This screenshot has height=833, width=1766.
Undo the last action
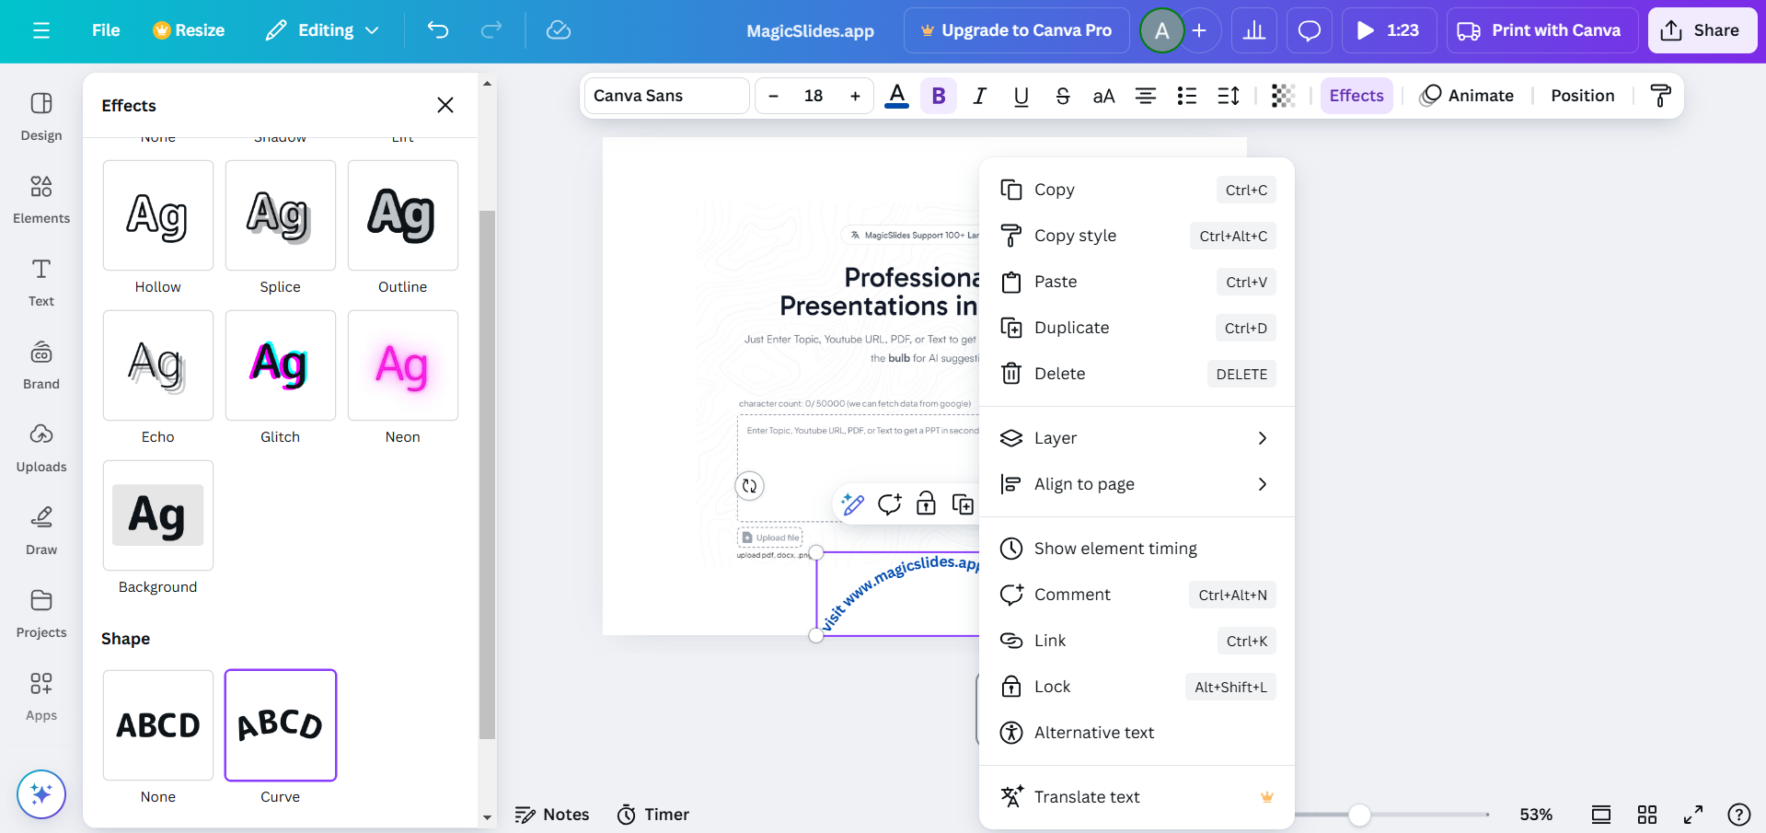[438, 30]
